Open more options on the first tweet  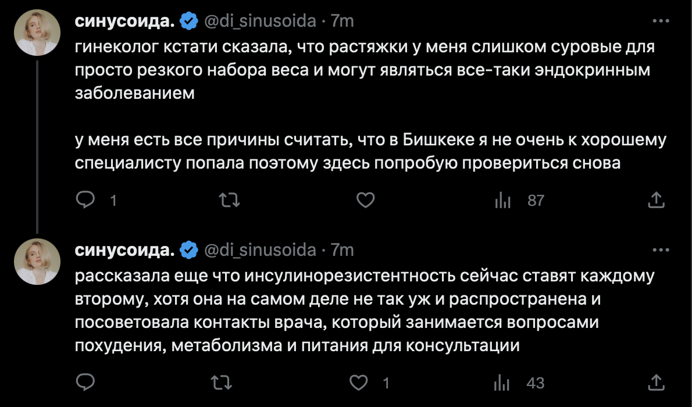coord(662,22)
